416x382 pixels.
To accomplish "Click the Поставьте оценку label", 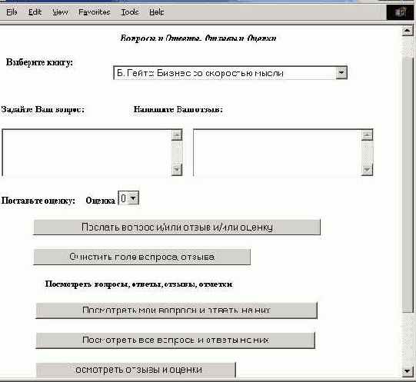I will pyautogui.click(x=38, y=201).
